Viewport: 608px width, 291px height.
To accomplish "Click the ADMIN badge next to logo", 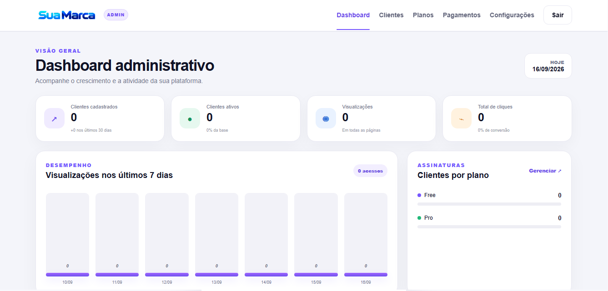I will [116, 15].
